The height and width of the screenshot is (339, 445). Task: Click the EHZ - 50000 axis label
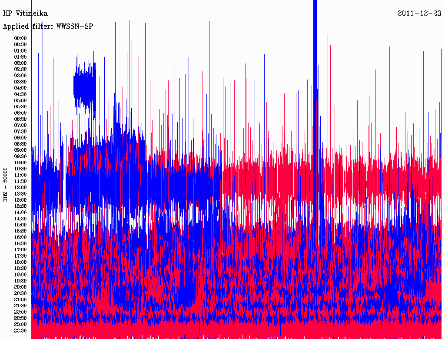[5, 185]
